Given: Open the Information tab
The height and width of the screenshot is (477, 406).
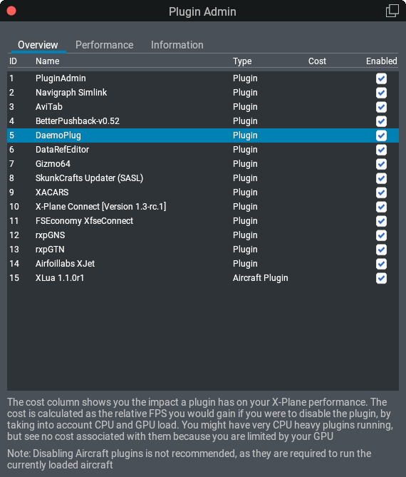Looking at the screenshot, I should click(x=177, y=45).
